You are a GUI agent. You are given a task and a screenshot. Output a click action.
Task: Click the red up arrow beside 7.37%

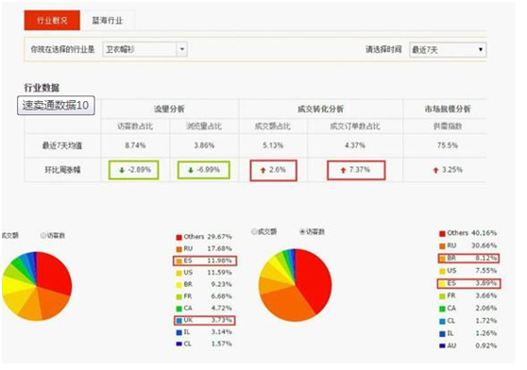[x=343, y=171]
